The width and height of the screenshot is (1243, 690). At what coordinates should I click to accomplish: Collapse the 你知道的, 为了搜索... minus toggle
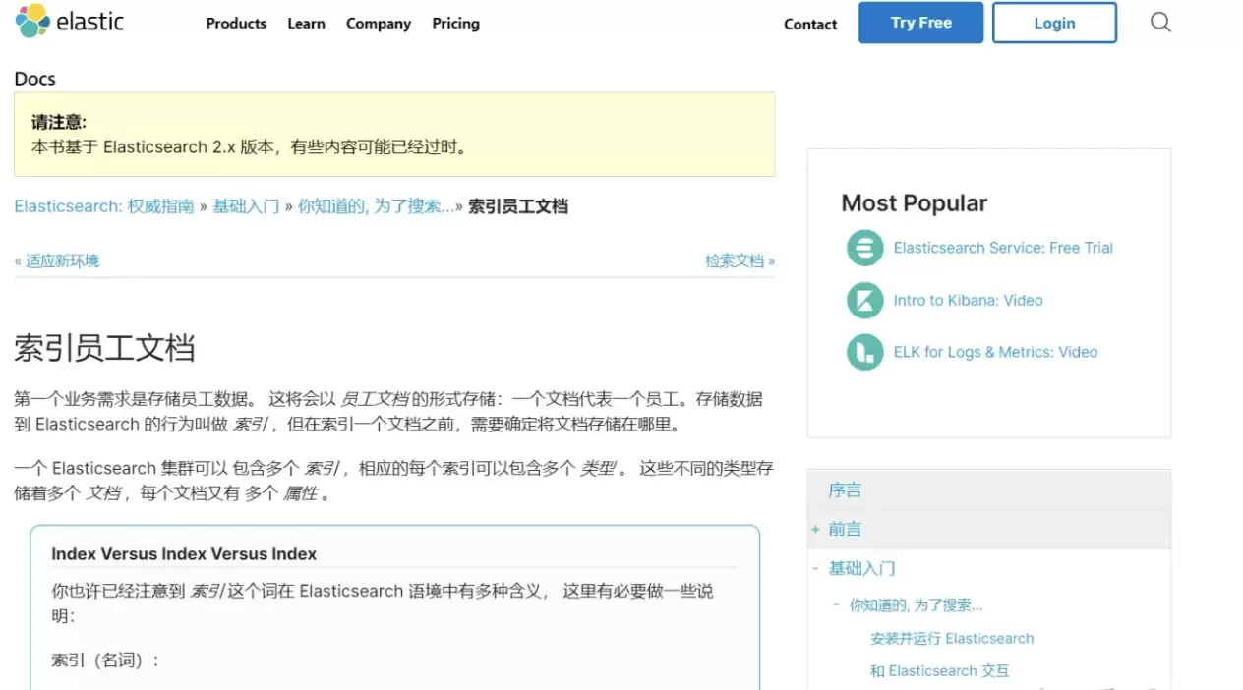pyautogui.click(x=836, y=605)
